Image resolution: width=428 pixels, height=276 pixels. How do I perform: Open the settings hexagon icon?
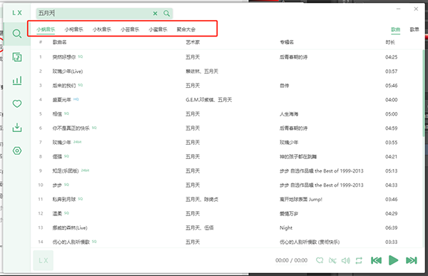[x=17, y=150]
